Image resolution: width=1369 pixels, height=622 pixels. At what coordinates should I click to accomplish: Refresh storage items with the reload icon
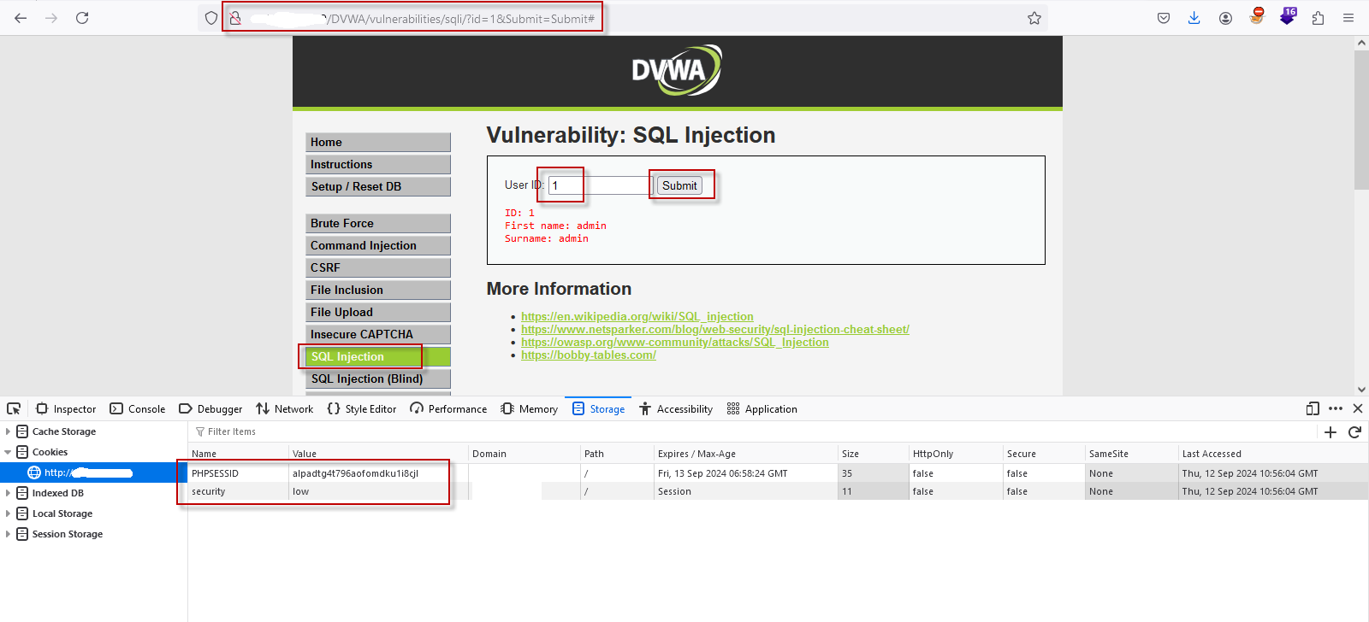(1354, 432)
